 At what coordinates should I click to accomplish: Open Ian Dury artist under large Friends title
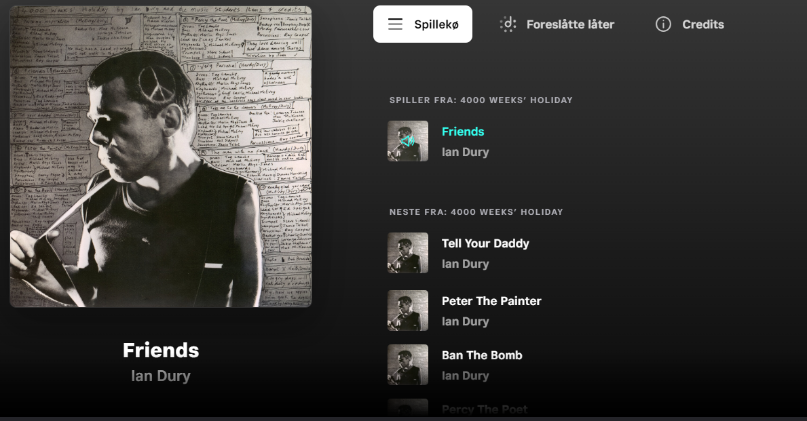pyautogui.click(x=161, y=376)
